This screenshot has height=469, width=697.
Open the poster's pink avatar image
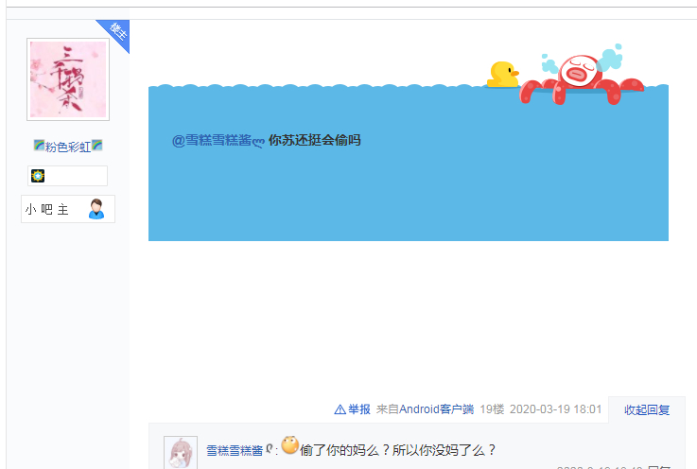coord(68,79)
